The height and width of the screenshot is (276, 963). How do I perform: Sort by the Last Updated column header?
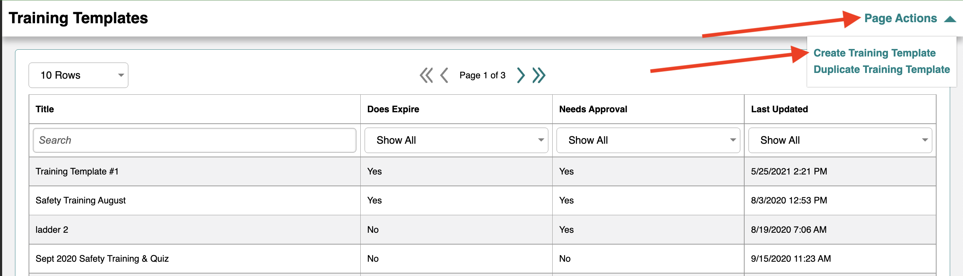tap(780, 109)
